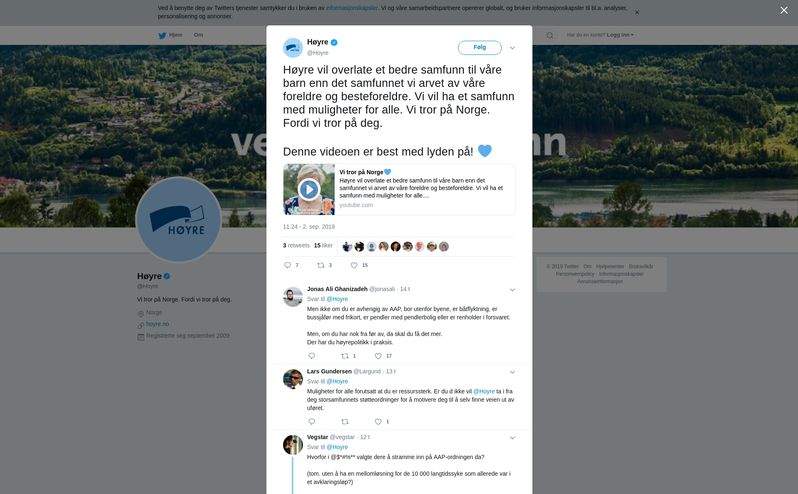Like Jonas Ali Ghanizadeh's reply

click(x=378, y=356)
